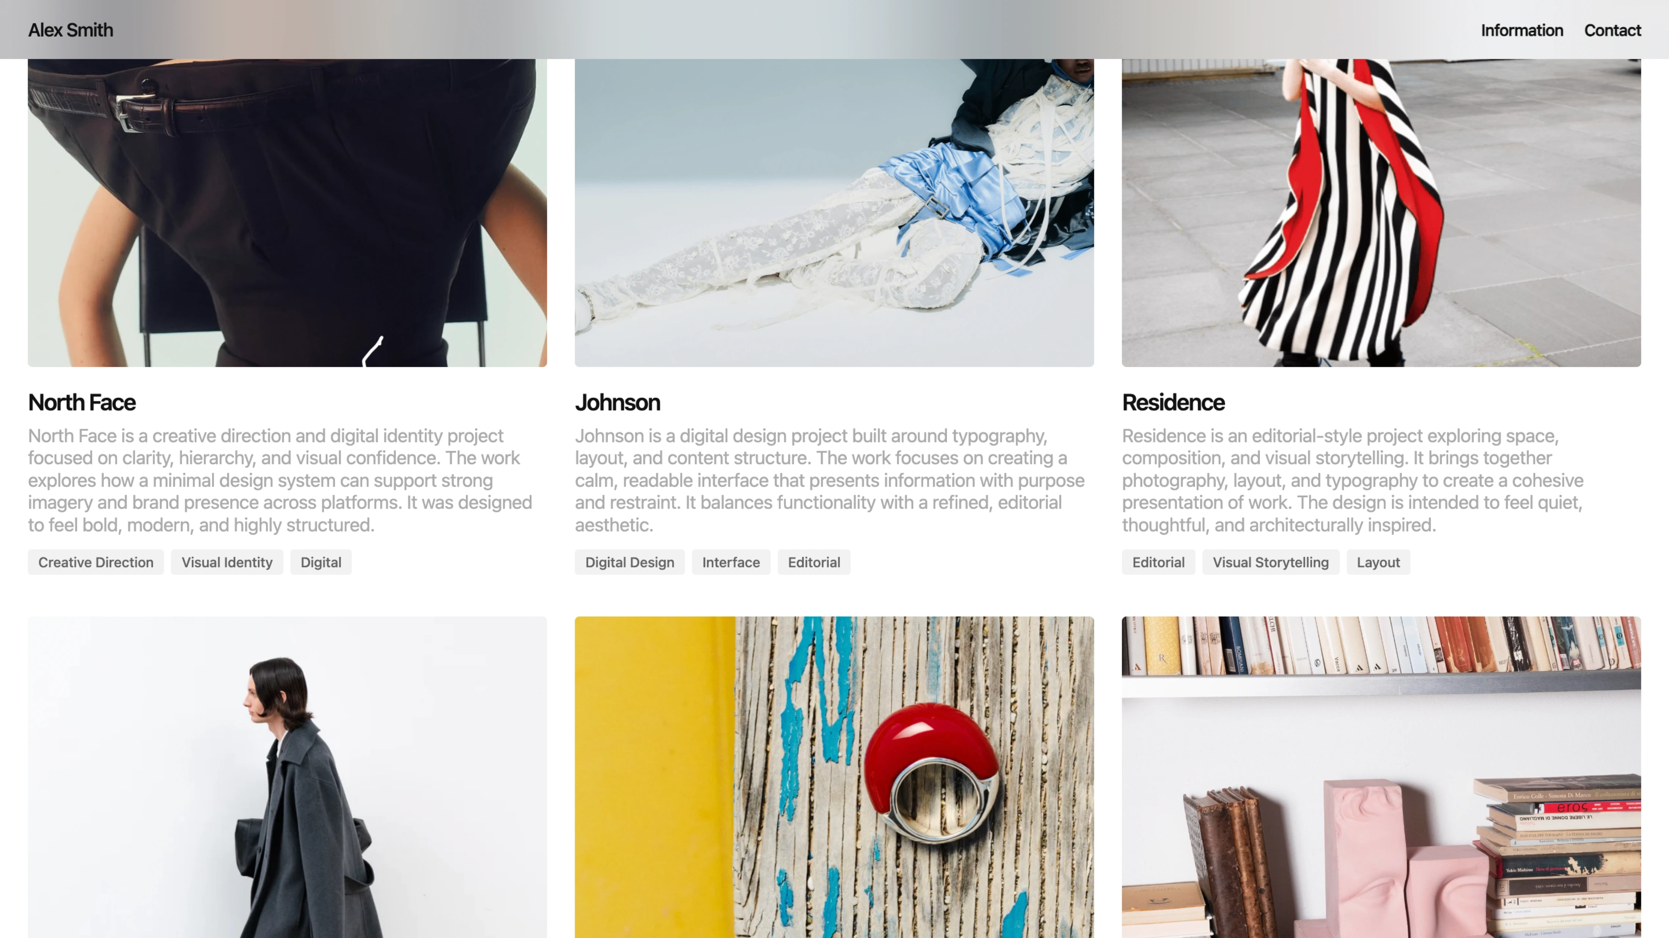Open the Information page in navigation
This screenshot has width=1669, height=938.
[1521, 30]
